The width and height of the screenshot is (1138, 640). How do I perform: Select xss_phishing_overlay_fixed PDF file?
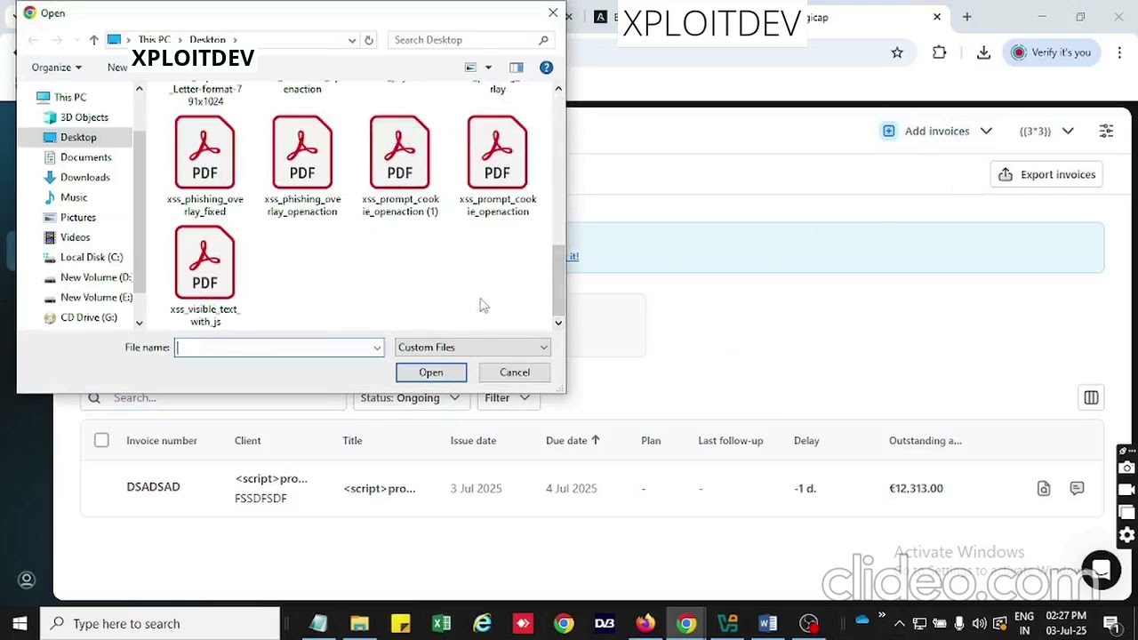click(x=204, y=167)
